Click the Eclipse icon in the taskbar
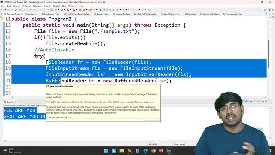Screen dimensions: 275x155 coord(169,151)
